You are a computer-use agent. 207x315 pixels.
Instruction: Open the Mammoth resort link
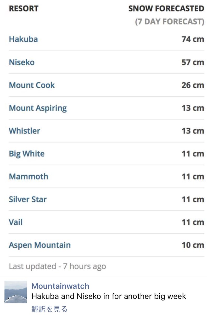(29, 176)
